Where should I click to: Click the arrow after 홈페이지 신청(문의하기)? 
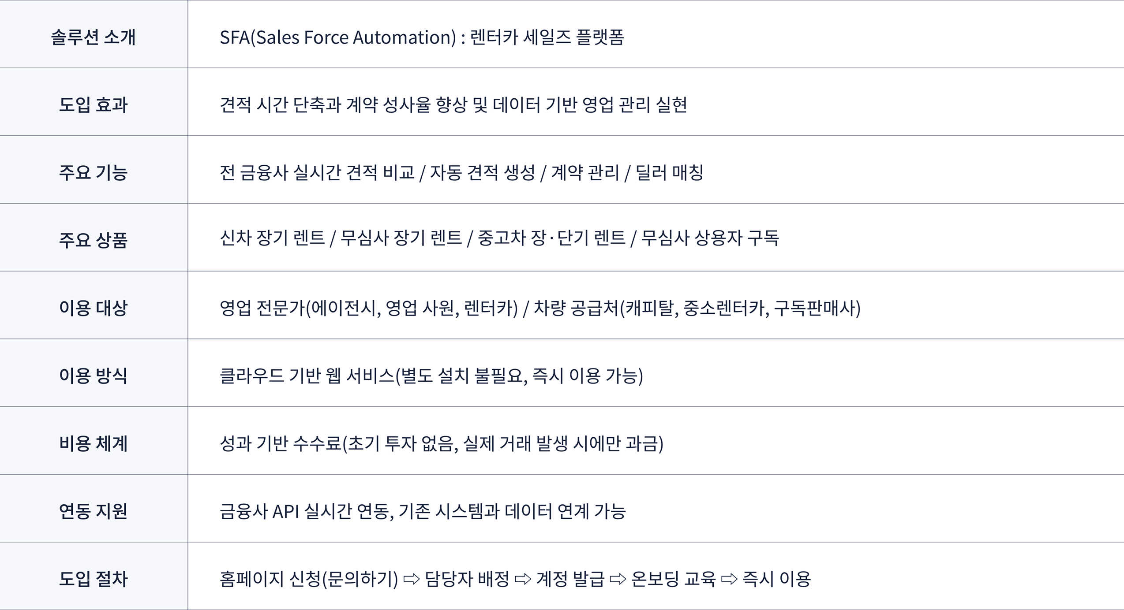point(412,579)
